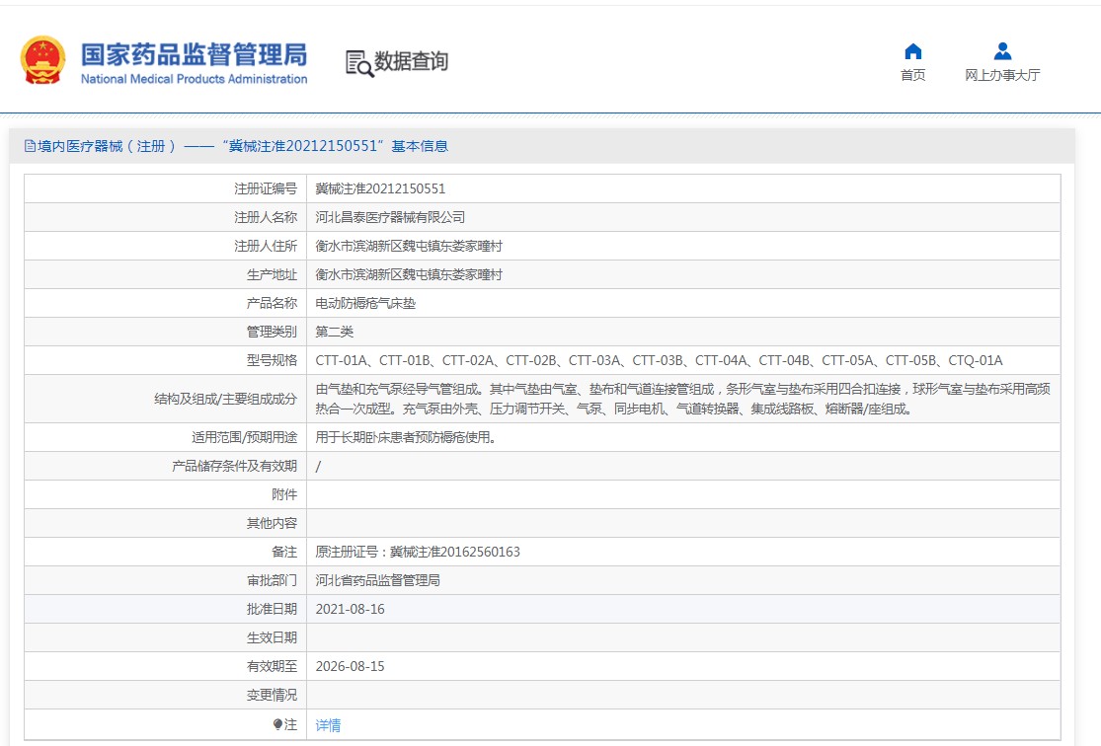Viewport: 1101px width, 746px height.
Task: Click the 生产地址 address value
Action: click(x=409, y=275)
